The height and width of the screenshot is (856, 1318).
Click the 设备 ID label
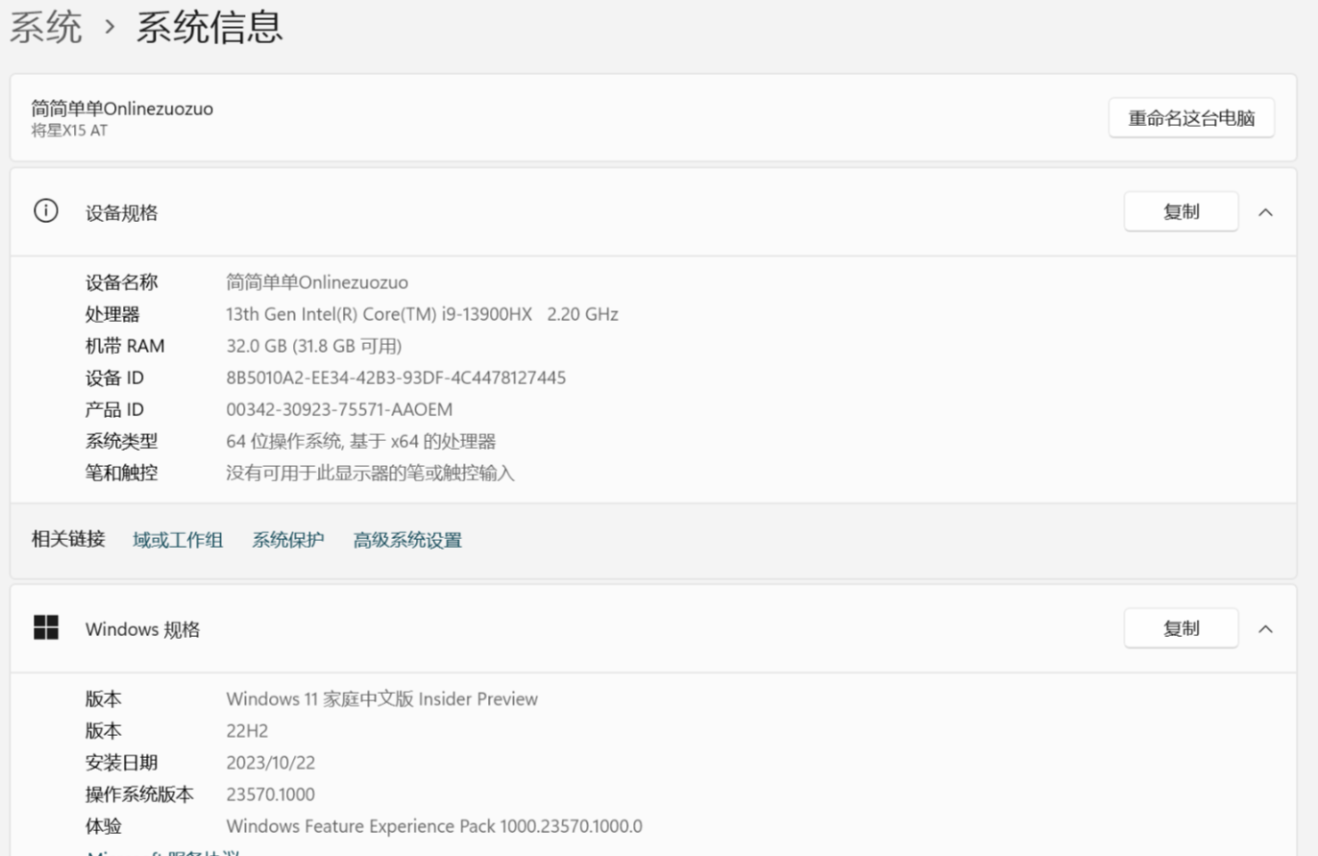tap(114, 378)
